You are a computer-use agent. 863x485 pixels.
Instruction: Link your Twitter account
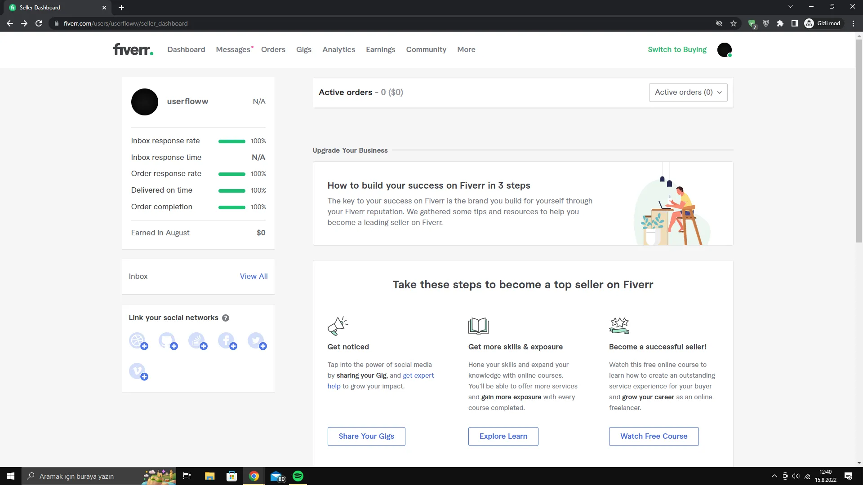click(x=257, y=341)
